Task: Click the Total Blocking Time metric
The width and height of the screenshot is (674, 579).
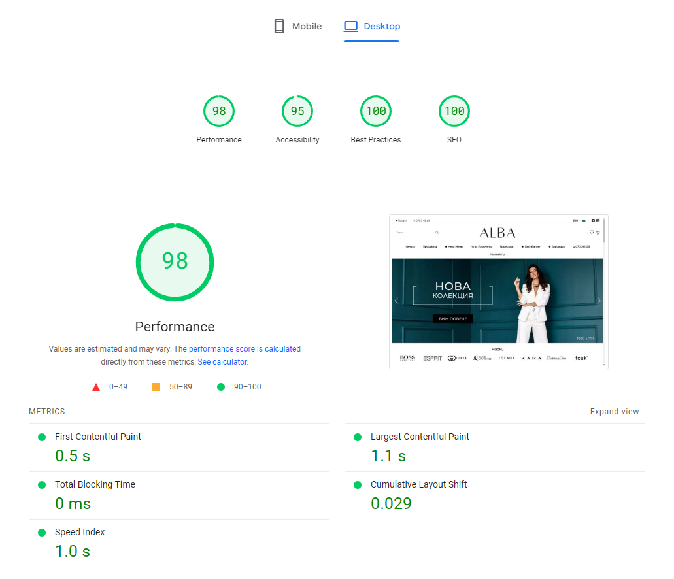Action: (x=95, y=485)
